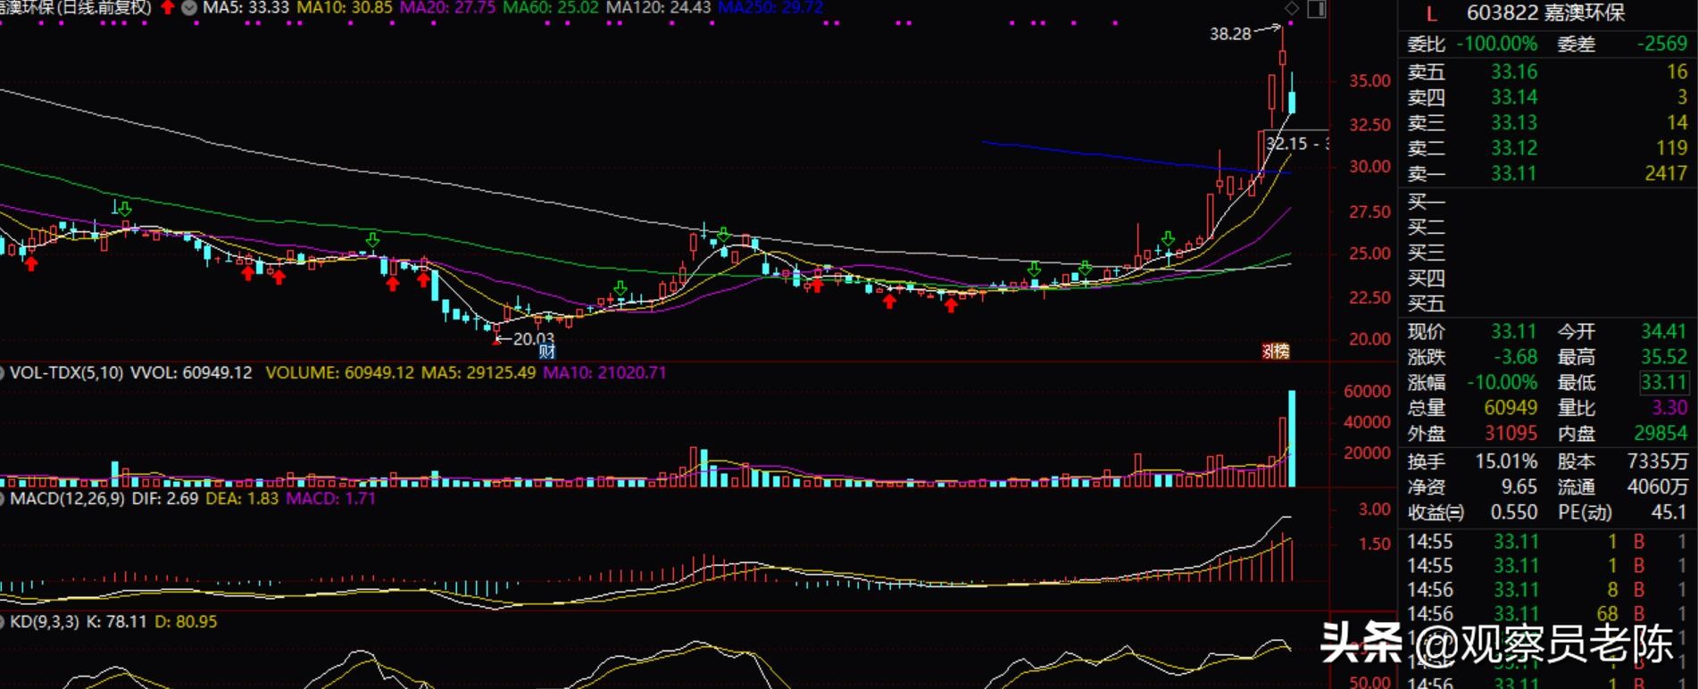Viewport: 1698px width, 689px height.
Task: Select the 卖一 33.11 order row
Action: click(x=1547, y=173)
